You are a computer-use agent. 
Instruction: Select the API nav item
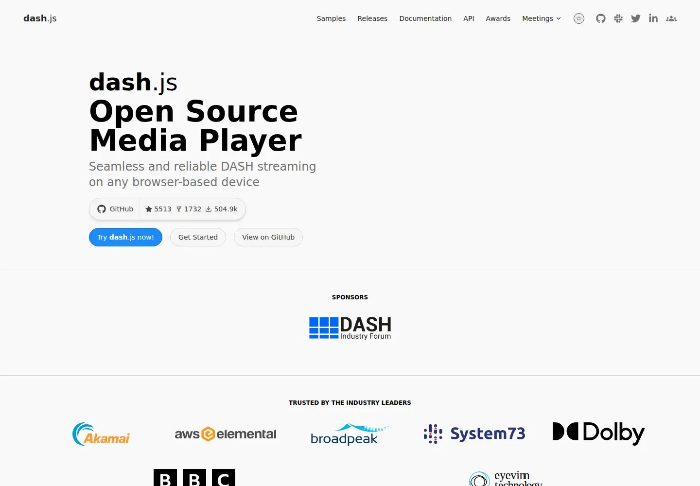coord(469,18)
